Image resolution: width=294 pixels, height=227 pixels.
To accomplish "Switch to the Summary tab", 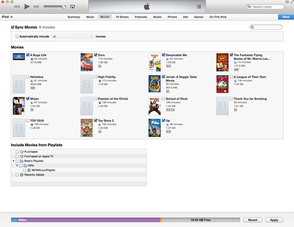I will [x=73, y=17].
